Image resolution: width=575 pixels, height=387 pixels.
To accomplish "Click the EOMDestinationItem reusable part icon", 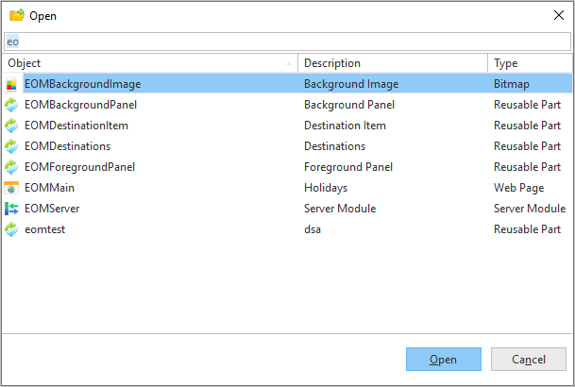I will click(x=11, y=126).
